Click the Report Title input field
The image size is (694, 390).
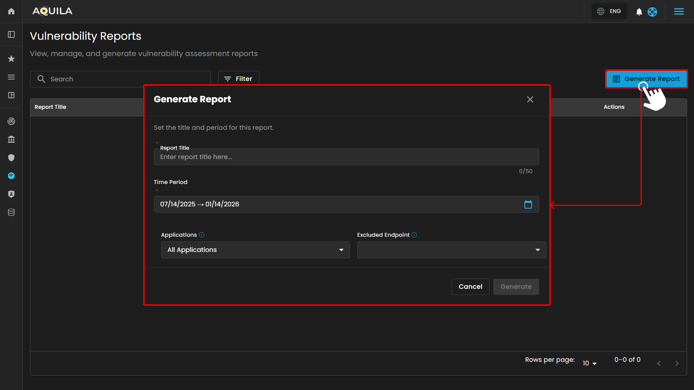(x=346, y=157)
